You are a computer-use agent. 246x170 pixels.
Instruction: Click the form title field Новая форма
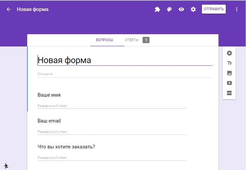pos(125,60)
